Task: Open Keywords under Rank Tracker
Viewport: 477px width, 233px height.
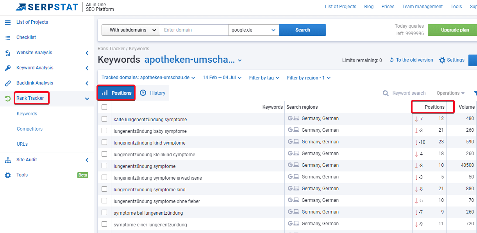Action: point(27,114)
